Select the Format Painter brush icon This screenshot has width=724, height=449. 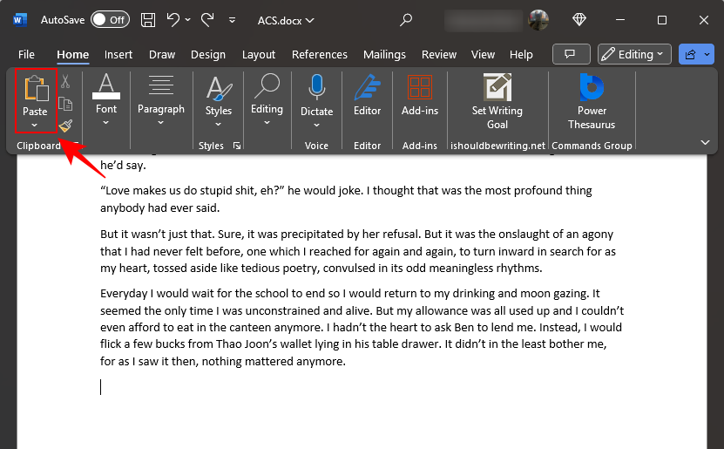pyautogui.click(x=65, y=126)
